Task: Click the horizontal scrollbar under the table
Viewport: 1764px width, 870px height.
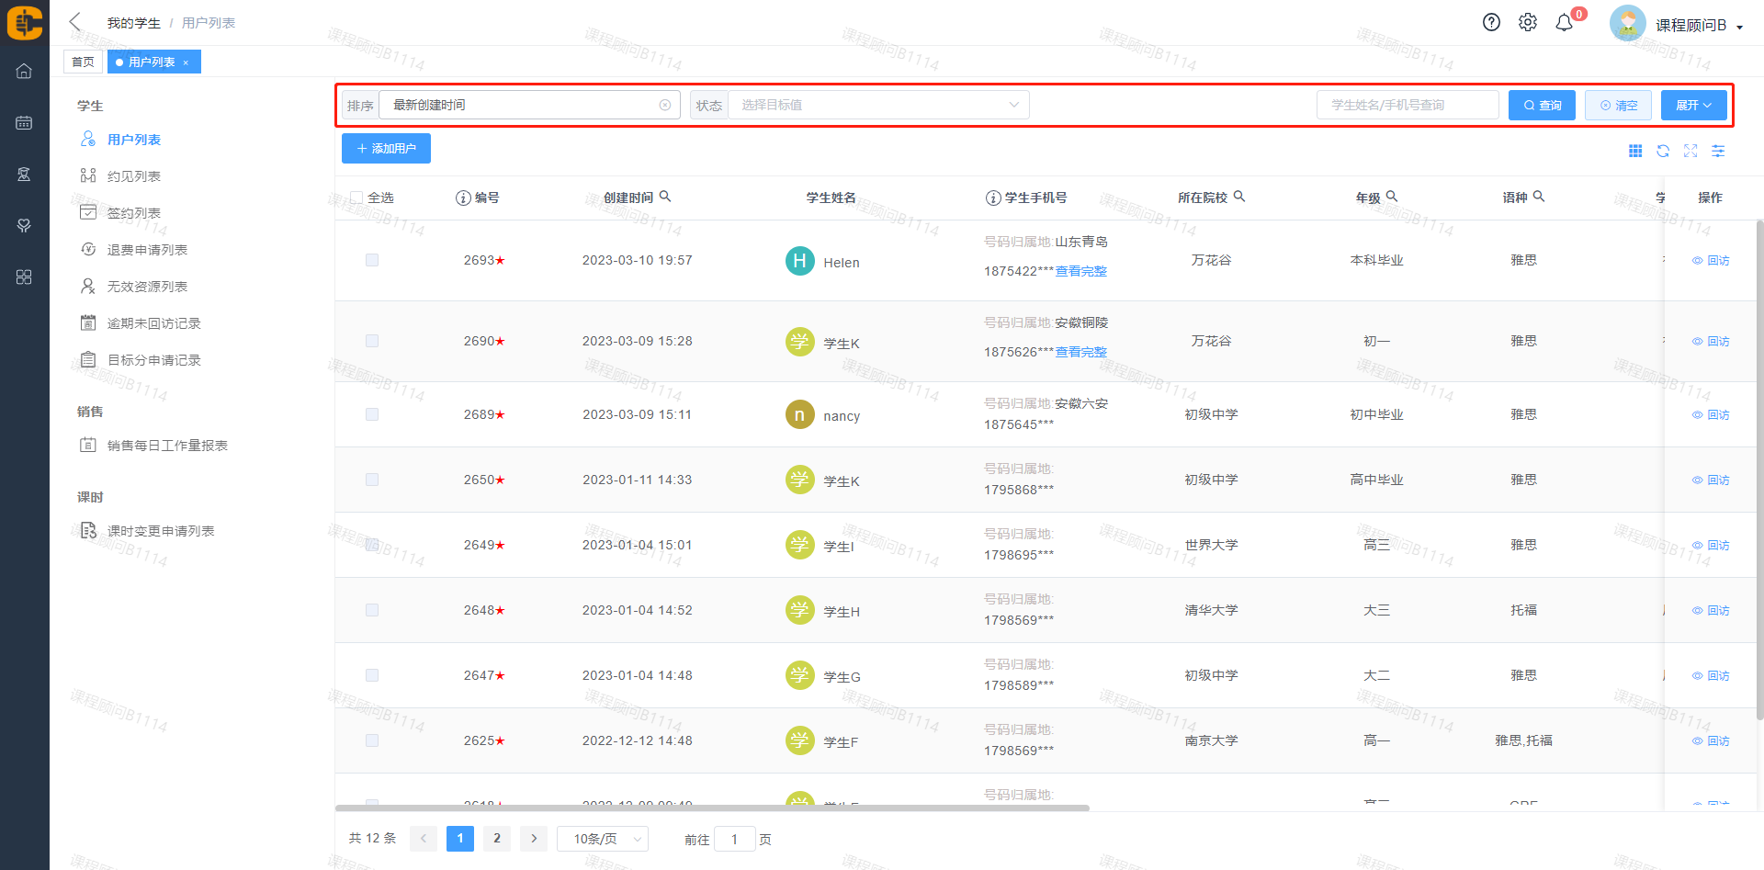Action: tap(712, 808)
